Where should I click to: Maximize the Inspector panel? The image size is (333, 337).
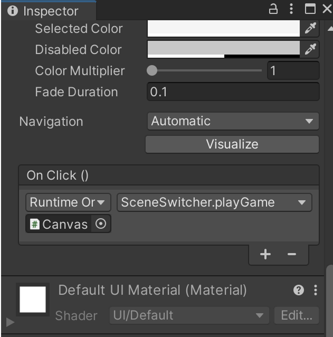(x=310, y=9)
